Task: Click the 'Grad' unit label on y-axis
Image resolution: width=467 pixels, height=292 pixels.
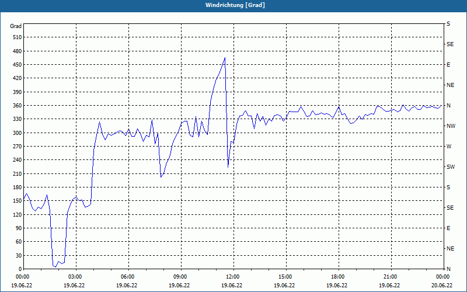Action: tap(16, 26)
